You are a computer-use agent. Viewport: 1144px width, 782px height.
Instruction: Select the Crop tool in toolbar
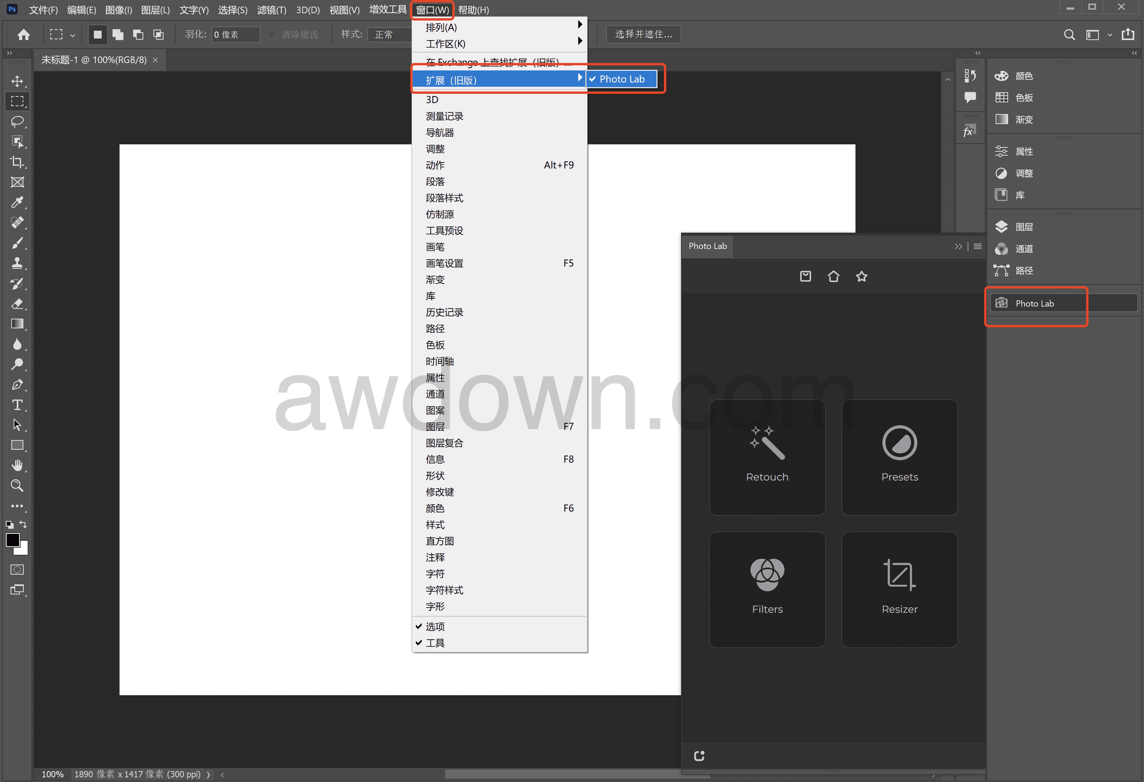pos(17,162)
